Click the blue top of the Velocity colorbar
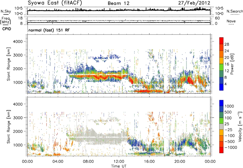 pos(221,103)
